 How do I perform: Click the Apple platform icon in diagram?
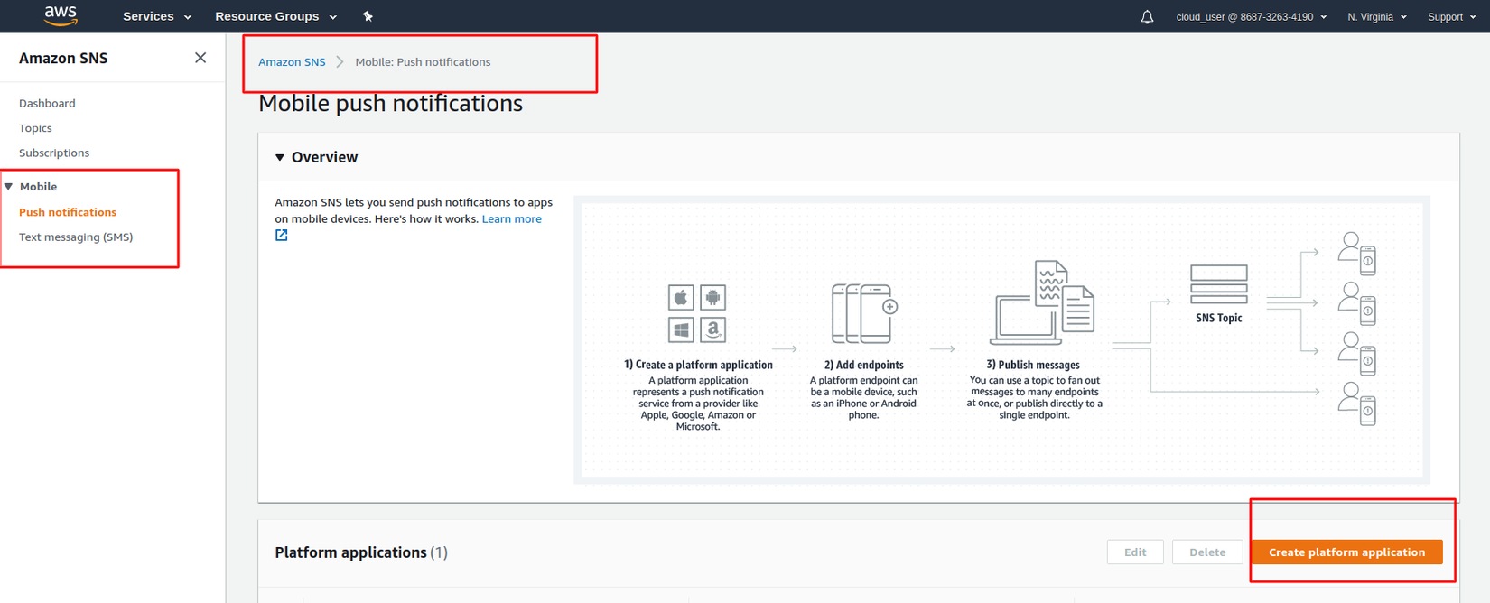[681, 297]
